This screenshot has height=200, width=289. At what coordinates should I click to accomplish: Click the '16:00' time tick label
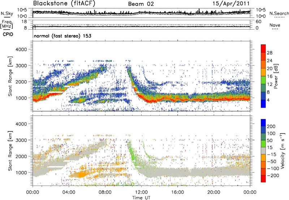177,192
